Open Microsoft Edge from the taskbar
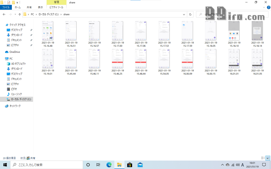This screenshot has height=169, width=271. pyautogui.click(x=109, y=165)
